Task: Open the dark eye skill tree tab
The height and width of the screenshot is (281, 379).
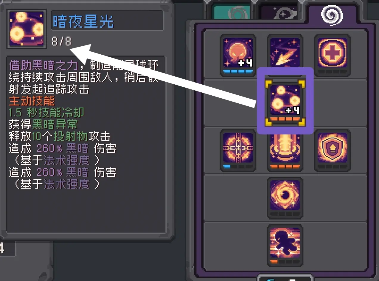Action: coord(279,12)
